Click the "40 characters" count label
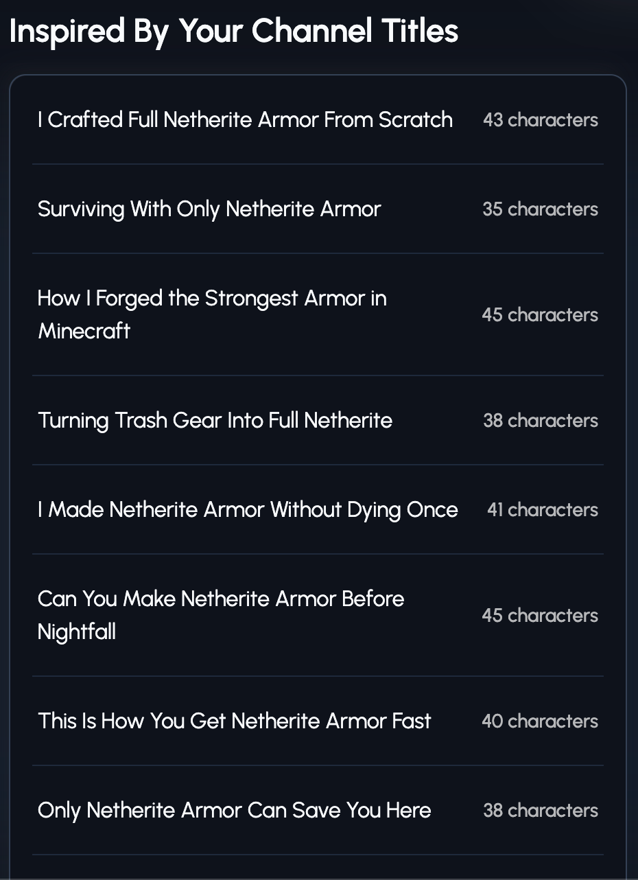The height and width of the screenshot is (880, 638). click(540, 721)
